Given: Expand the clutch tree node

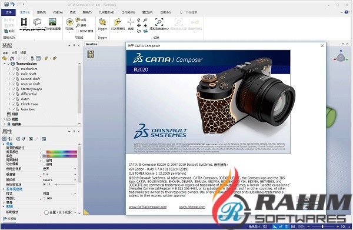Looking at the screenshot, I should (x=9, y=99).
